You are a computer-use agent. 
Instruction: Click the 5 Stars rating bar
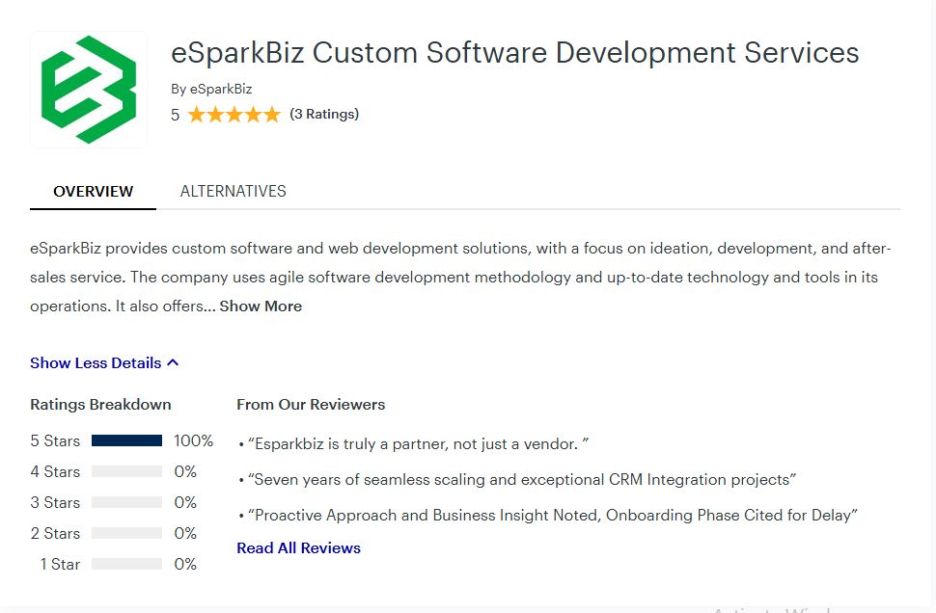coord(126,440)
